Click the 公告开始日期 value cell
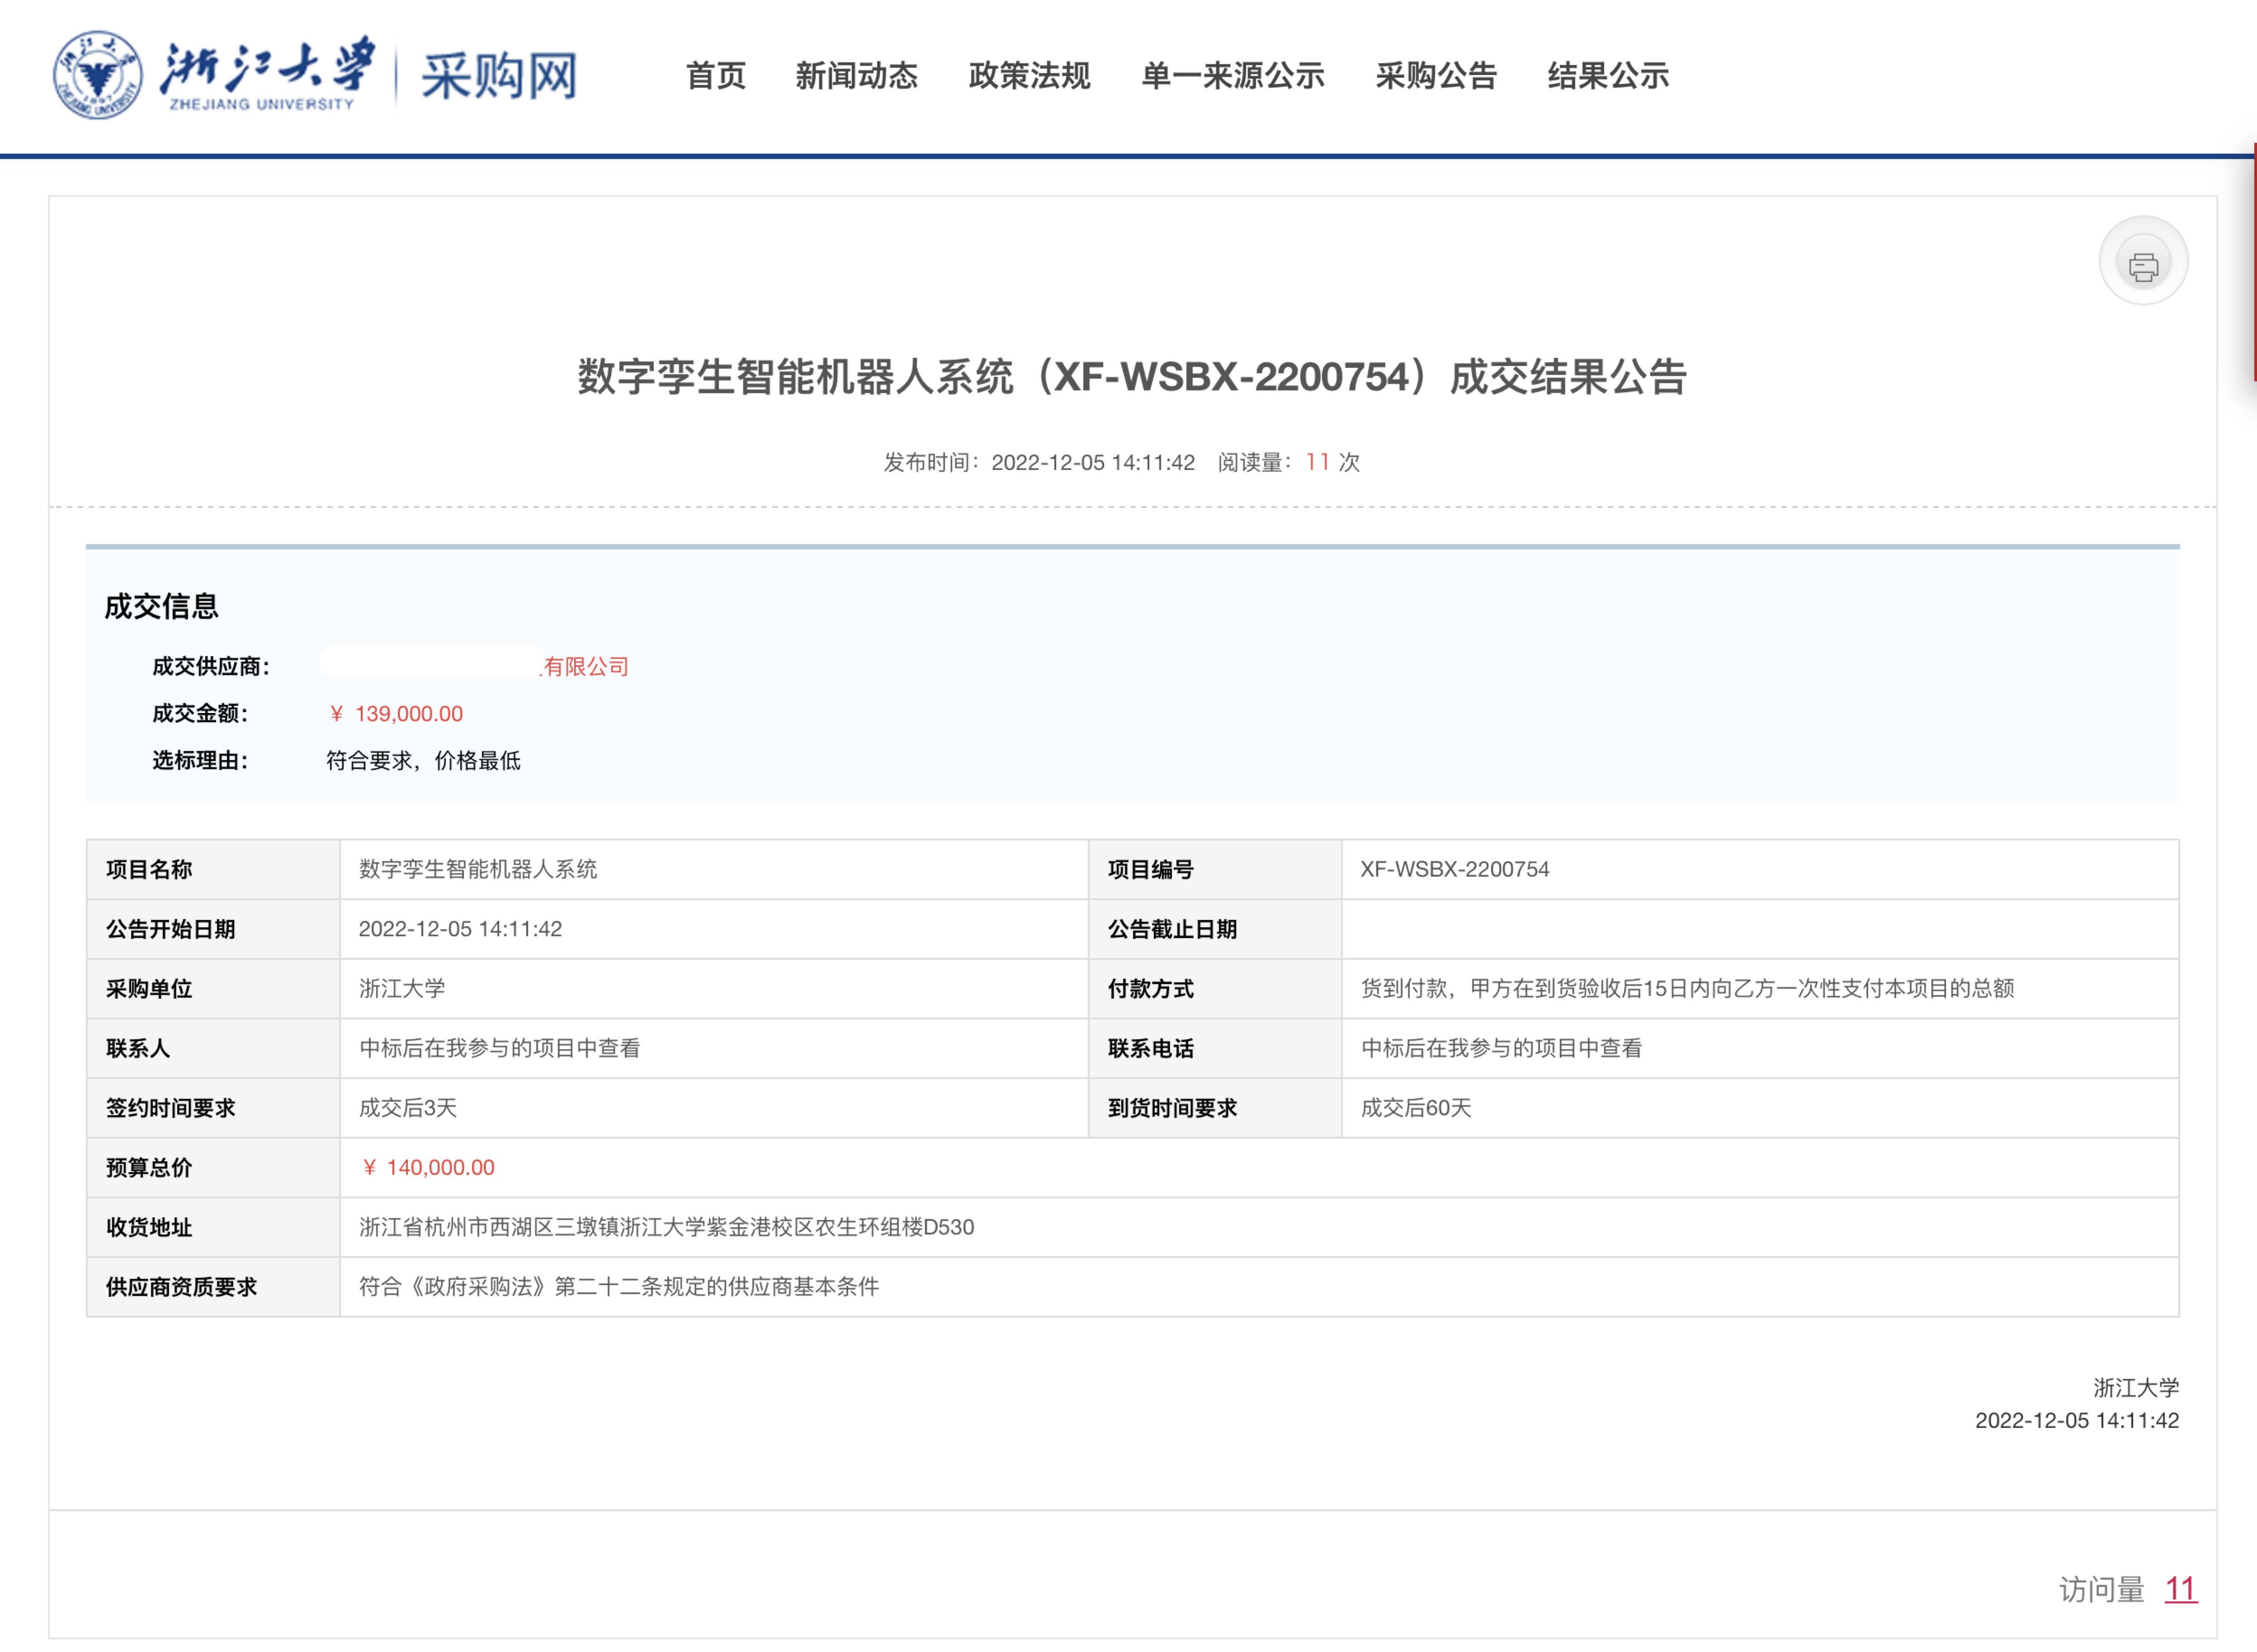The image size is (2257, 1652). pos(713,929)
